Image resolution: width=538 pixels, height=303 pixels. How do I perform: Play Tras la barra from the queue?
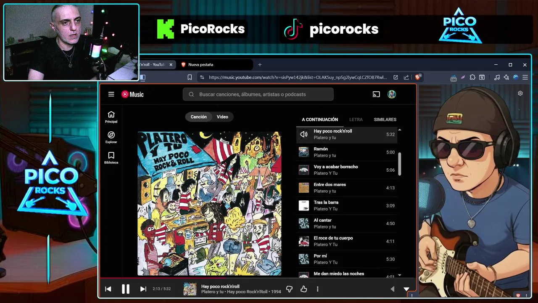347,205
